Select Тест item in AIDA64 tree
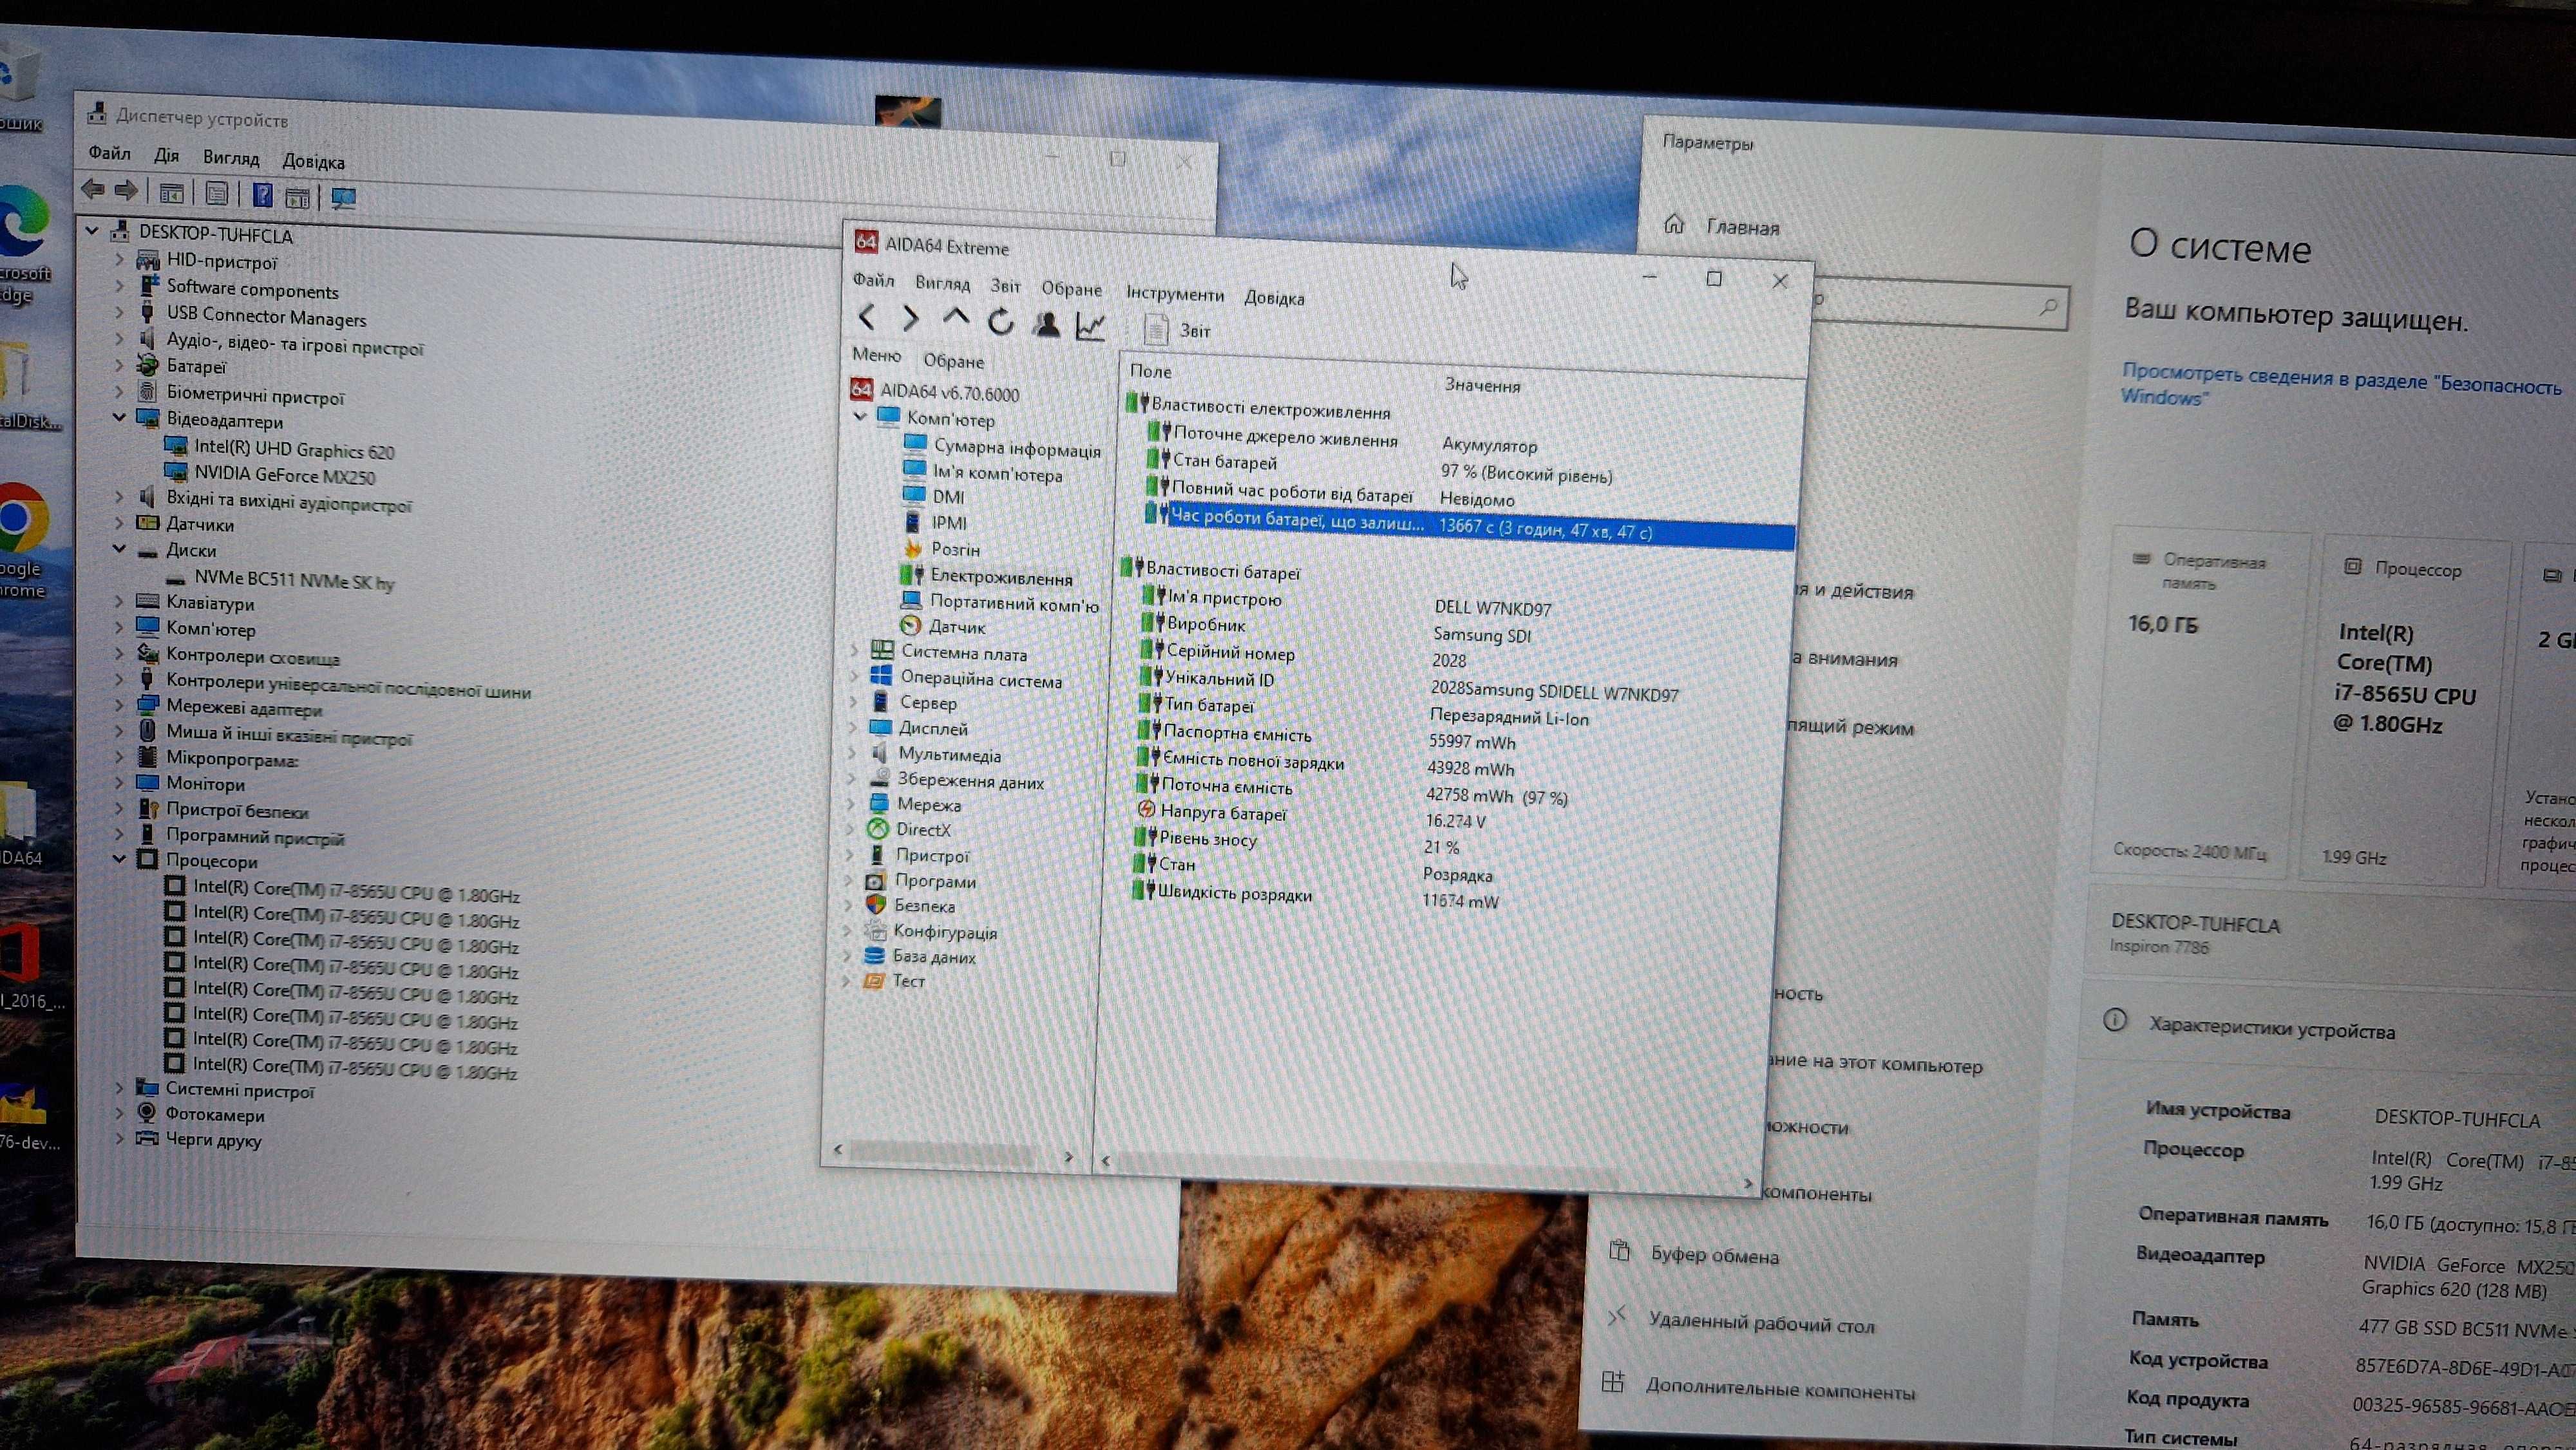 [x=908, y=981]
